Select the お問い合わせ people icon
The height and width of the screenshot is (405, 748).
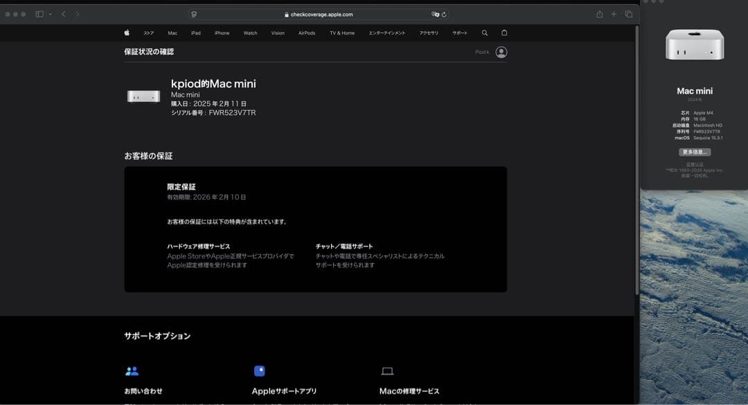pyautogui.click(x=132, y=370)
